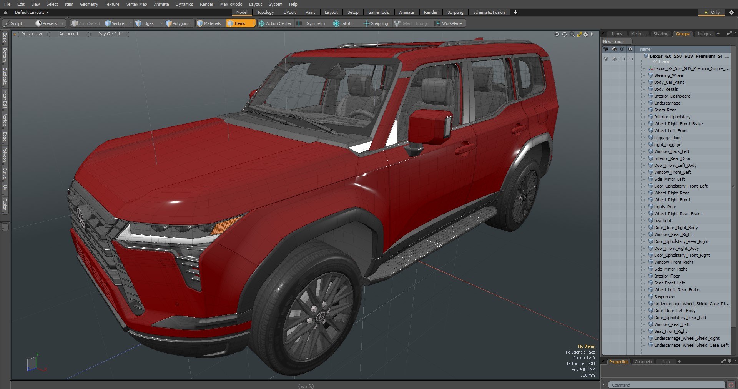This screenshot has width=738, height=389.
Task: Open the Vertex Map menu
Action: point(136,4)
